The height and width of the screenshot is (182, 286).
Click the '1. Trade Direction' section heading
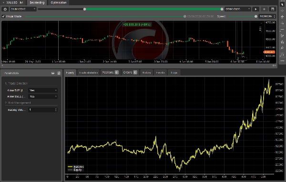pyautogui.click(x=16, y=83)
